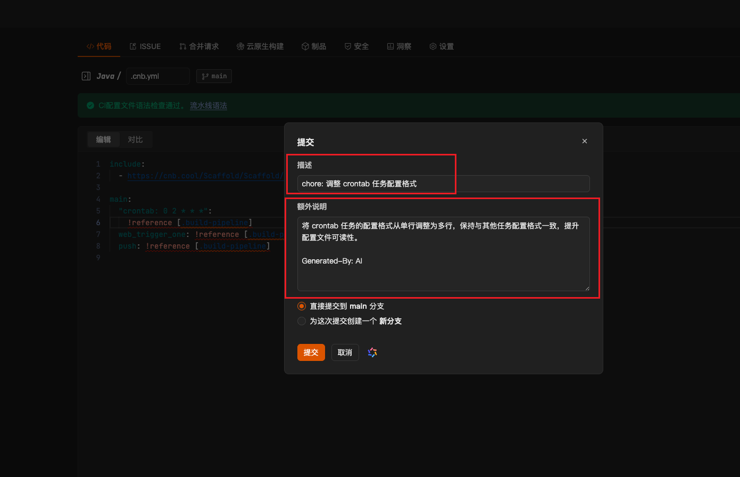This screenshot has width=740, height=477.
Task: Open the 代码 tab
Action: (x=99, y=46)
